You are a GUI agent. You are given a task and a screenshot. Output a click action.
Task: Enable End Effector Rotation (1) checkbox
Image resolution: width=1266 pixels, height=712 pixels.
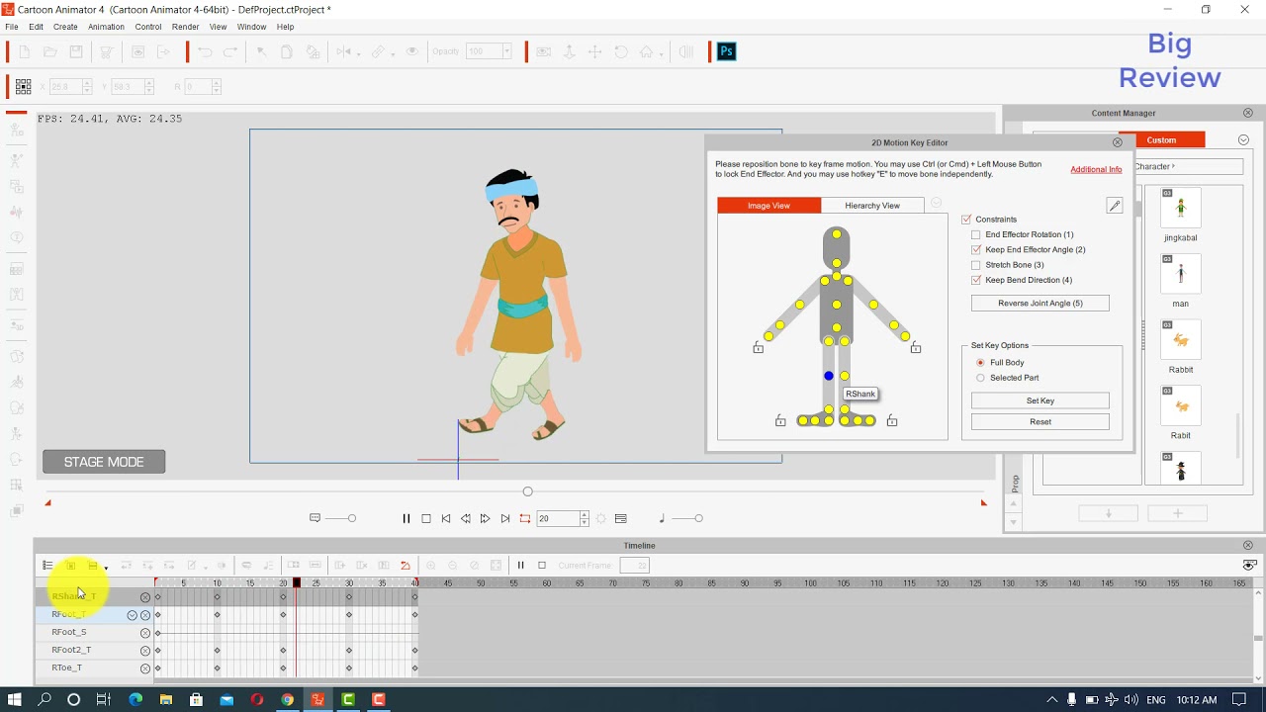[x=976, y=234]
